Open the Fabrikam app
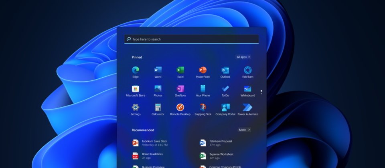This screenshot has height=168, width=385. click(x=247, y=72)
